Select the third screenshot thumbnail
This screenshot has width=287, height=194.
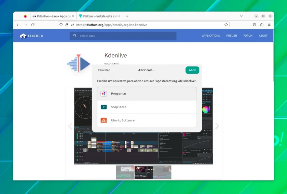pos(162,172)
